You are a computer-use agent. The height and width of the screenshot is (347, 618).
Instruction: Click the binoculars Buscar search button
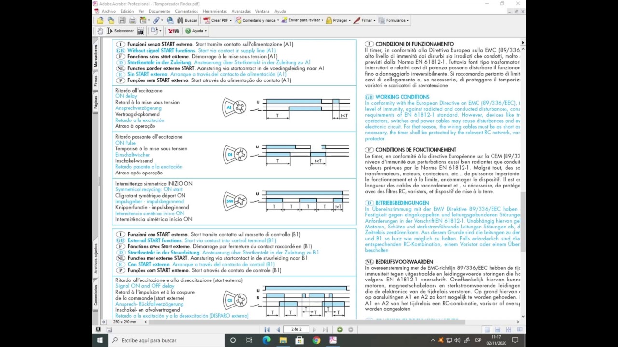pyautogui.click(x=187, y=20)
